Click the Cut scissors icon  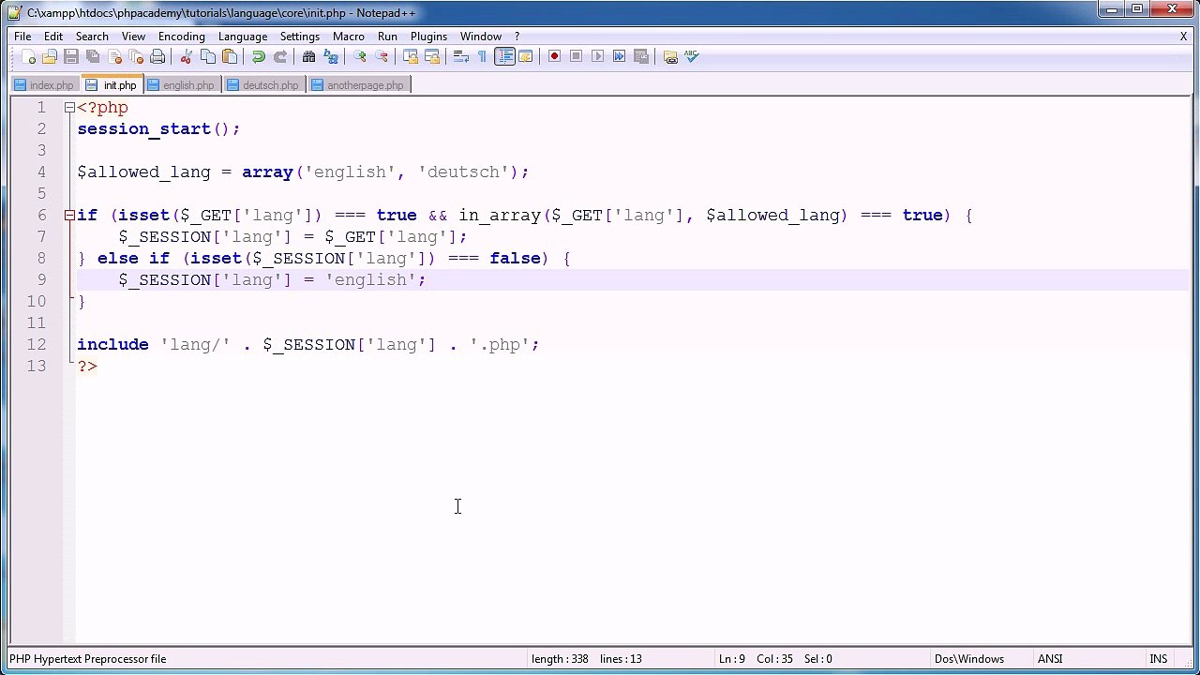(186, 57)
